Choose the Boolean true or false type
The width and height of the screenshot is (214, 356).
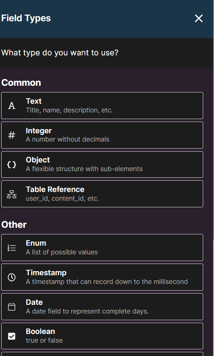102,336
